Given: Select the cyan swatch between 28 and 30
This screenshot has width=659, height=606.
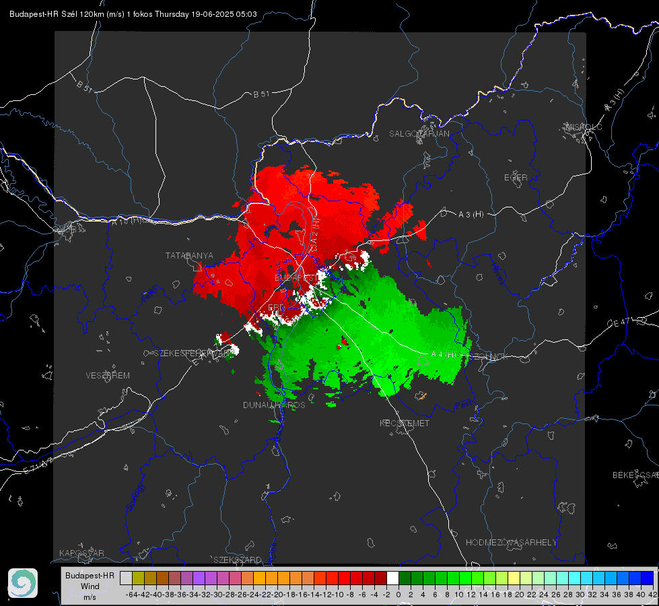Looking at the screenshot, I should [x=575, y=578].
